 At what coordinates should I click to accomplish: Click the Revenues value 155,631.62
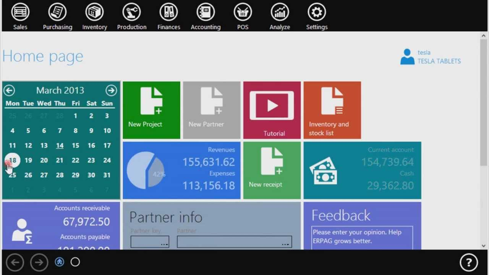209,162
